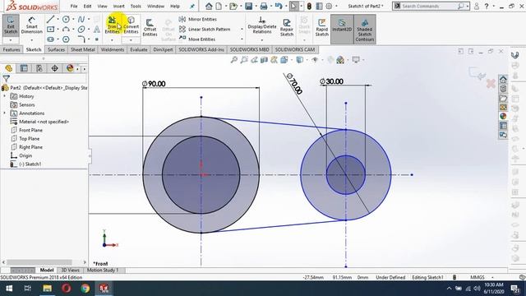Select the Polygon sketch tool
Image resolution: width=526 pixels, height=296 pixels.
pyautogui.click(x=66, y=39)
